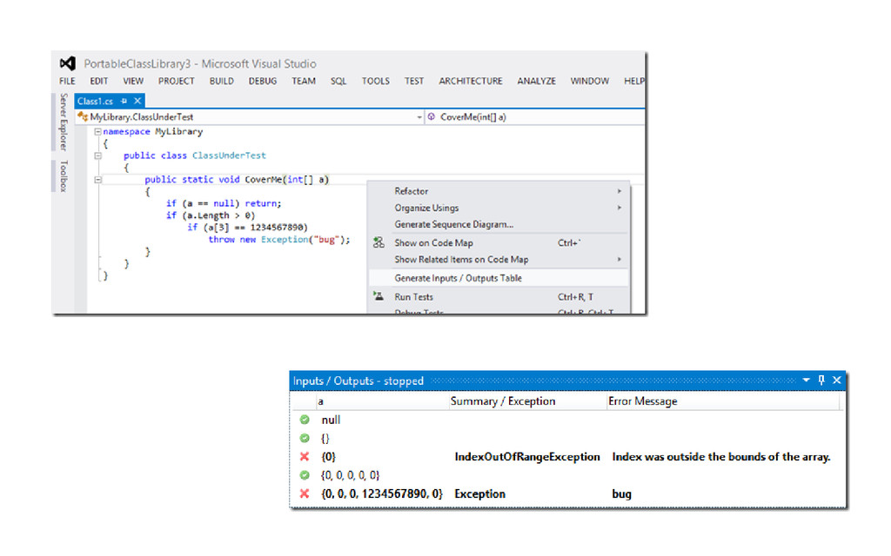Screen dimensions: 891x556
Task: Open the TEAM menu
Action: [304, 81]
